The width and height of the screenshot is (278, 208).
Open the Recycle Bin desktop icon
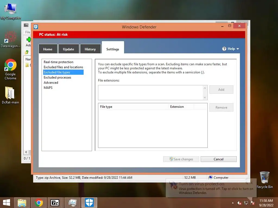click(x=264, y=180)
